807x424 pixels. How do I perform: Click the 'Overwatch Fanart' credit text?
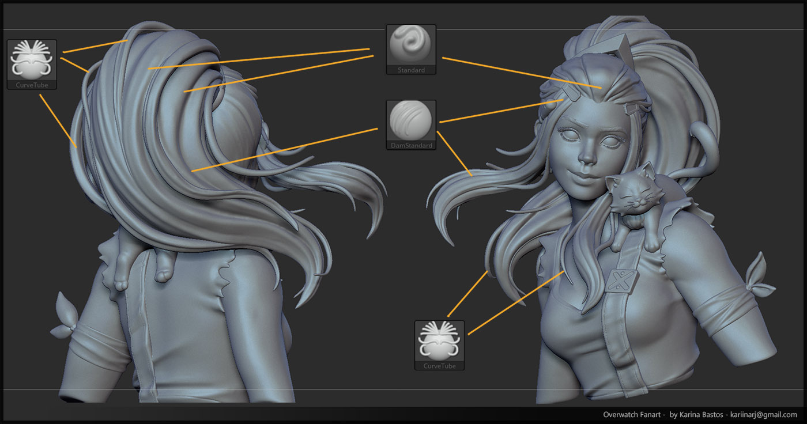click(631, 415)
